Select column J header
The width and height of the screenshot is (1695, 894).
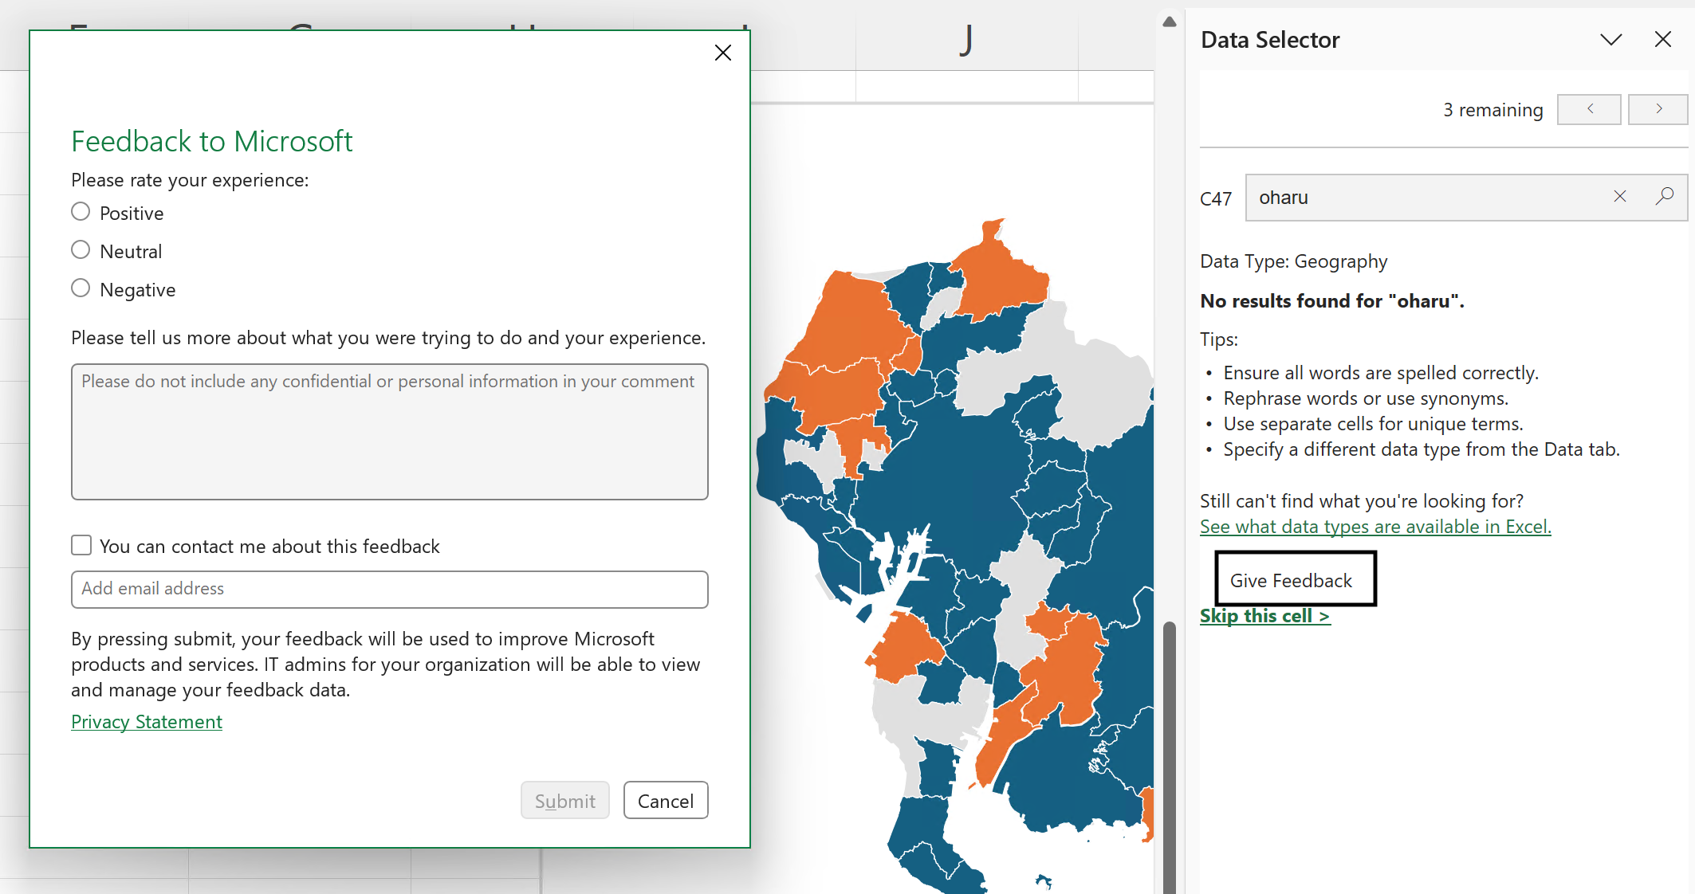click(x=966, y=38)
